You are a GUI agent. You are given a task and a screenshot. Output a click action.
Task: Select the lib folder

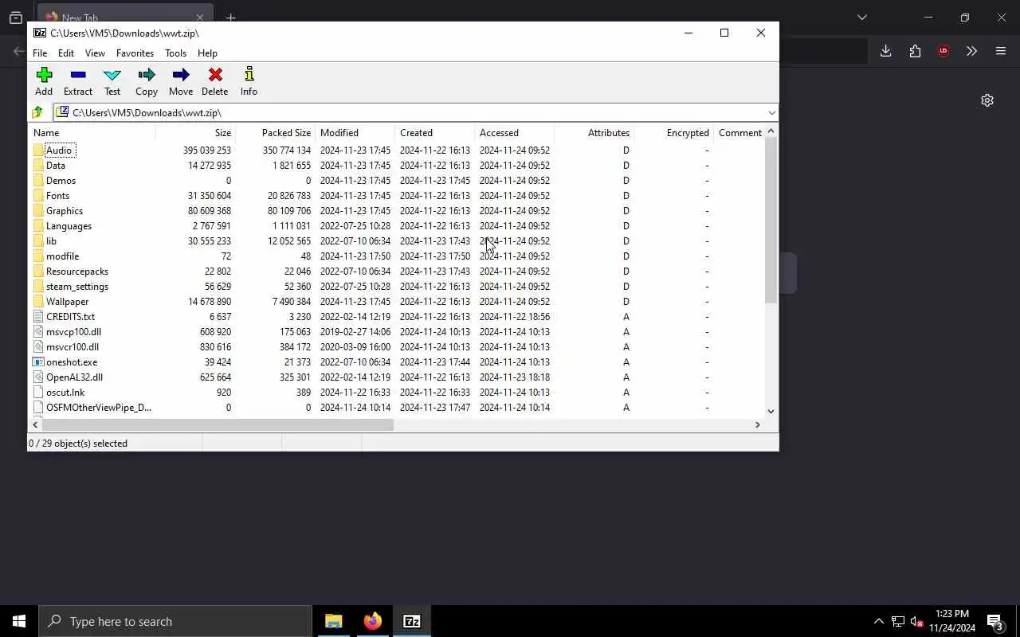pos(51,240)
